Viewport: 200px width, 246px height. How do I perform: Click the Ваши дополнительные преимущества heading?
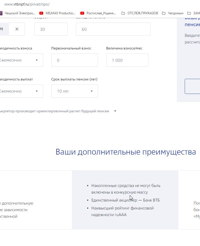pos(126,152)
